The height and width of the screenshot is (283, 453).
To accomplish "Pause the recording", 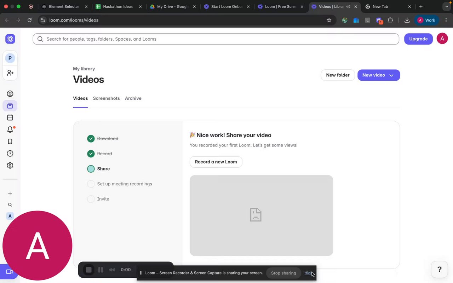I will (101, 270).
